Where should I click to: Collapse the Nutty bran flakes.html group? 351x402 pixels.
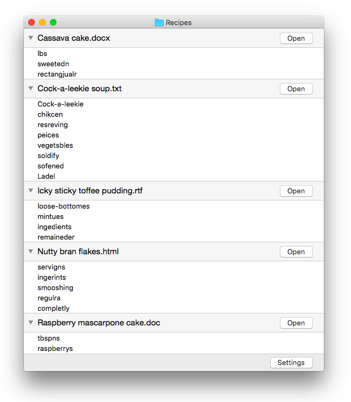coord(31,251)
